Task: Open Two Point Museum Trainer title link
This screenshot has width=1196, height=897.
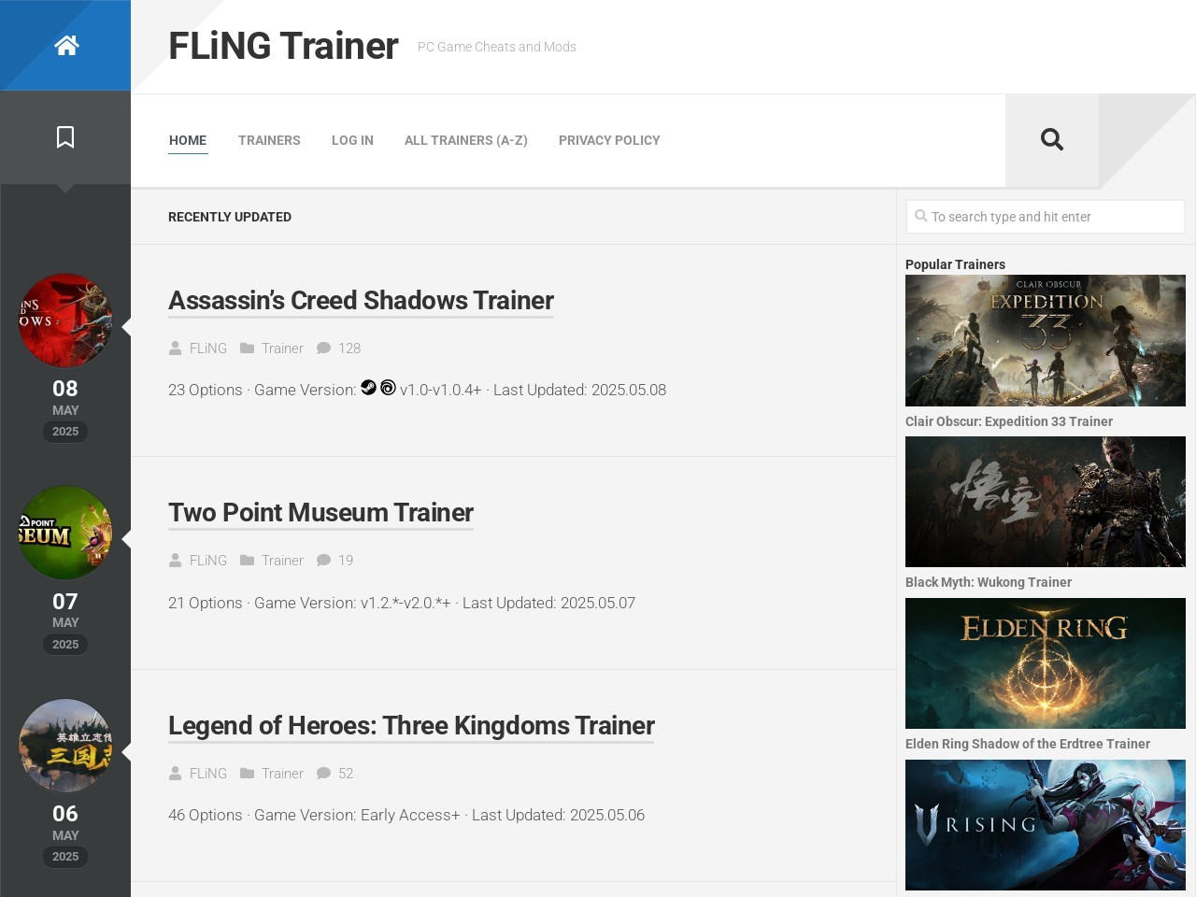Action: click(x=320, y=512)
